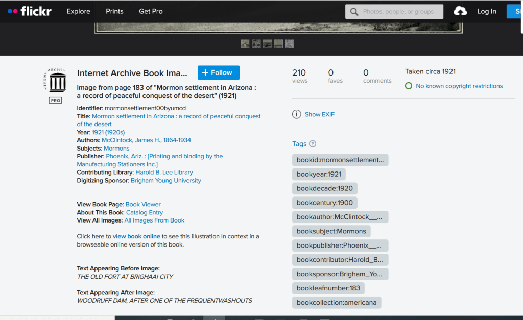
Task: Go to Get Pro page
Action: [151, 11]
